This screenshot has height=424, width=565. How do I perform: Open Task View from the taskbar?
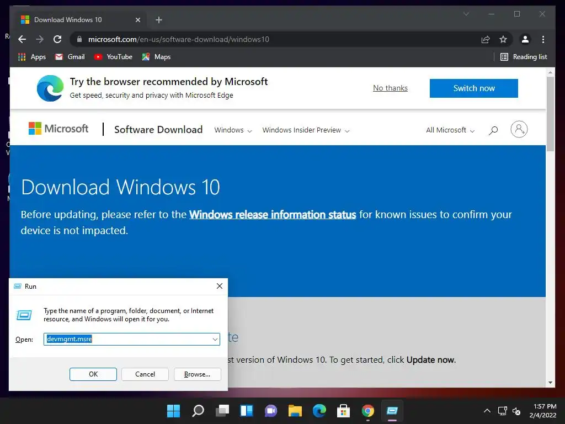point(222,411)
